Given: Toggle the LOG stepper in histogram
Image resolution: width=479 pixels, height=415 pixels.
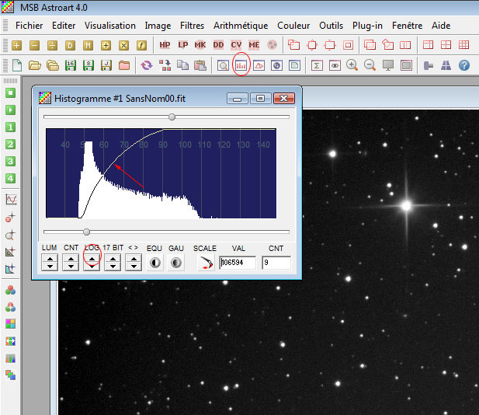Looking at the screenshot, I should tap(92, 263).
